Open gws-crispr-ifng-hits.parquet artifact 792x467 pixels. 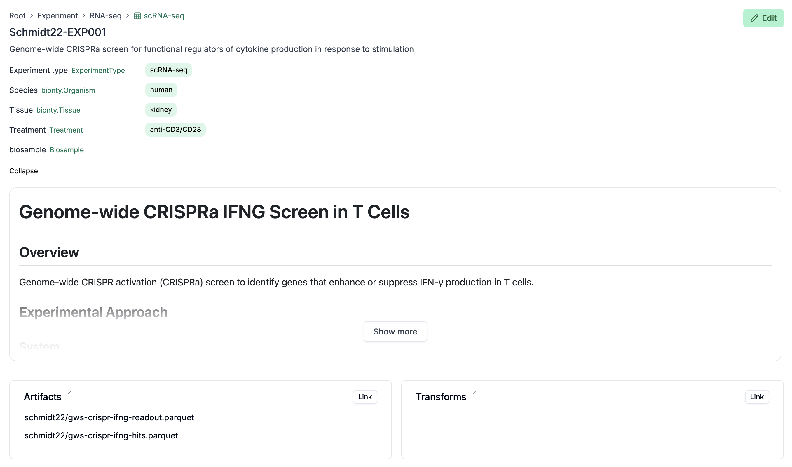click(x=101, y=435)
